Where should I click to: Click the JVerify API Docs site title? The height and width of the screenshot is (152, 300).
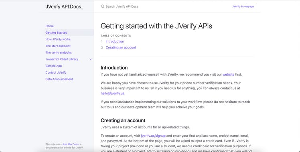click(x=63, y=6)
